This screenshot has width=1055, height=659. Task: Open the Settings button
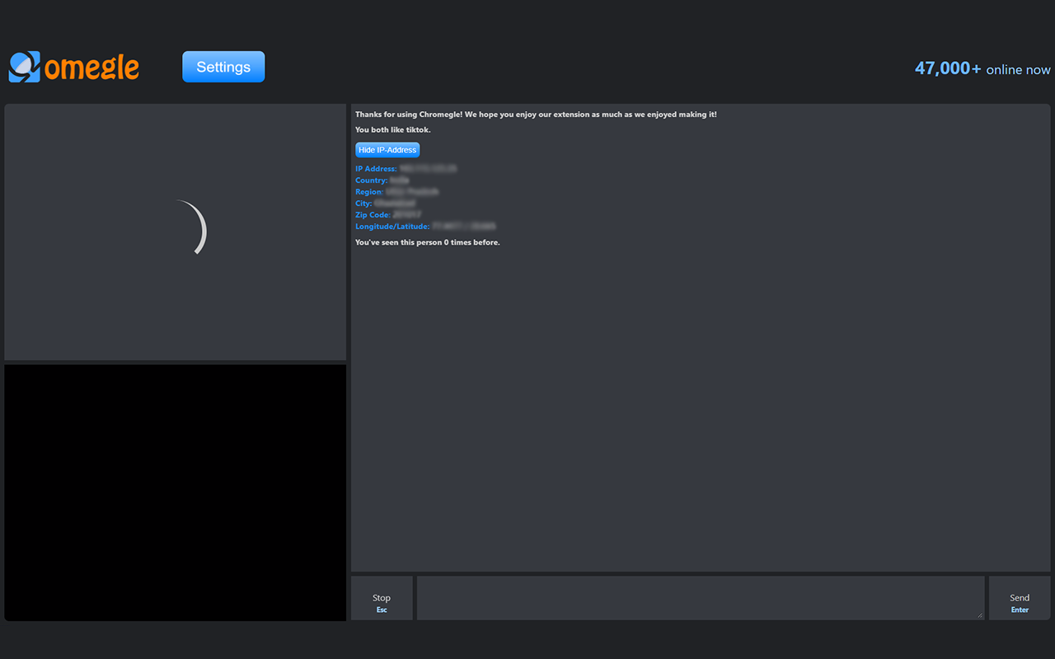(x=223, y=67)
